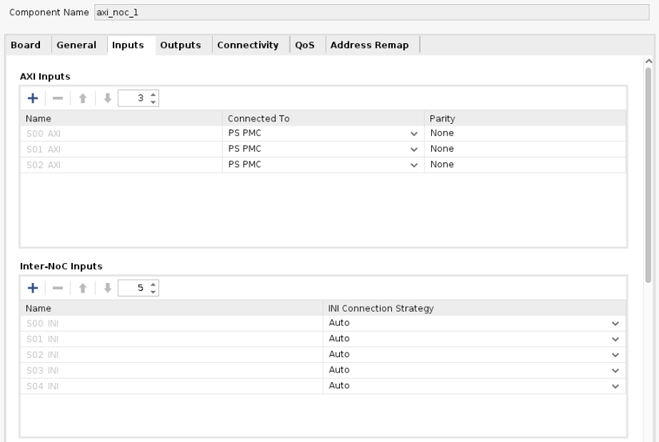
Task: Add a new Inter-NoC input with plus icon
Action: [x=34, y=288]
